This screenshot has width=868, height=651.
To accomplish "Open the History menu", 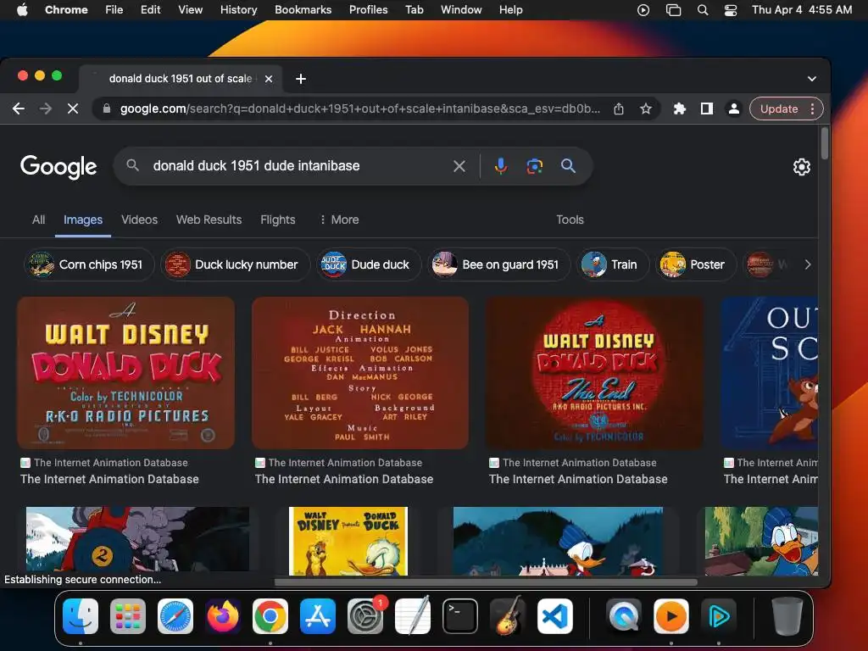I will [238, 10].
